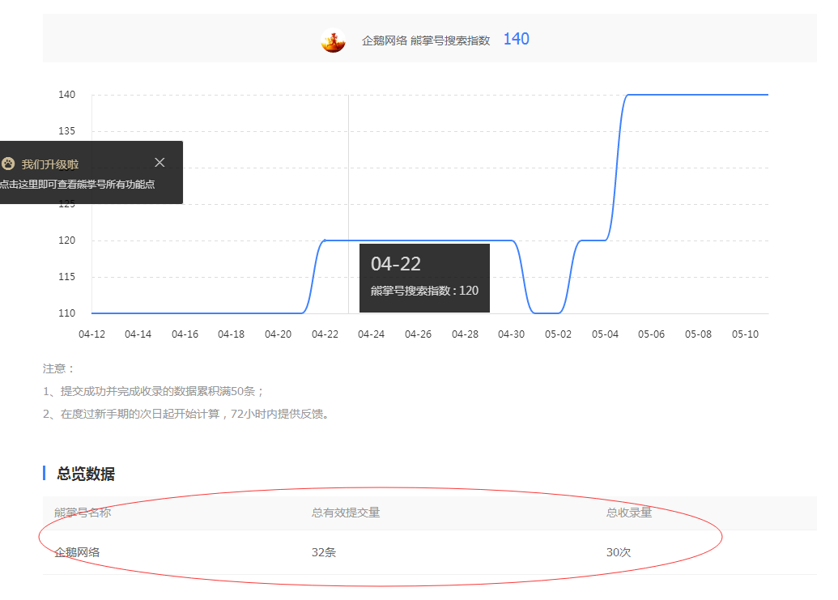Screen dimensions: 838x600
Task: Click the 总览数据 section heading
Action: (x=85, y=474)
